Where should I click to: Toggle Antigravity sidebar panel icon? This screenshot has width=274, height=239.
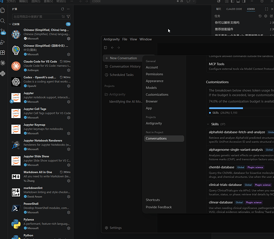[105, 47]
